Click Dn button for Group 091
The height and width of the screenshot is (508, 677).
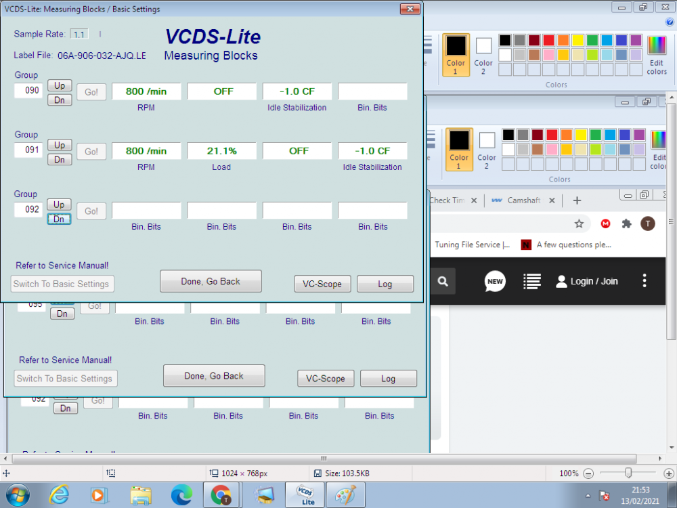point(60,159)
